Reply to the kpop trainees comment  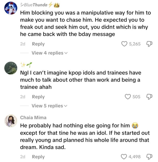click(38, 97)
